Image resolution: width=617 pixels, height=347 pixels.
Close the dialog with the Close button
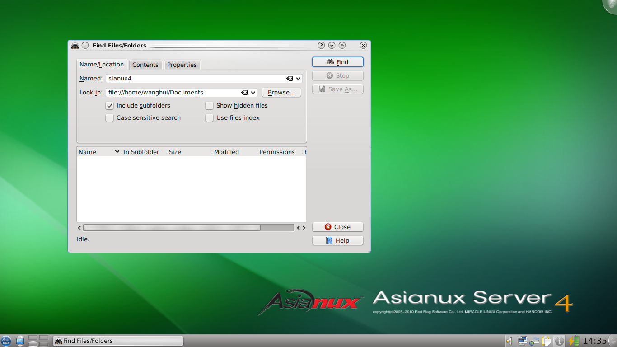tap(338, 227)
